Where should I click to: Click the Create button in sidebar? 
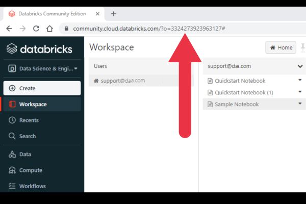click(42, 88)
